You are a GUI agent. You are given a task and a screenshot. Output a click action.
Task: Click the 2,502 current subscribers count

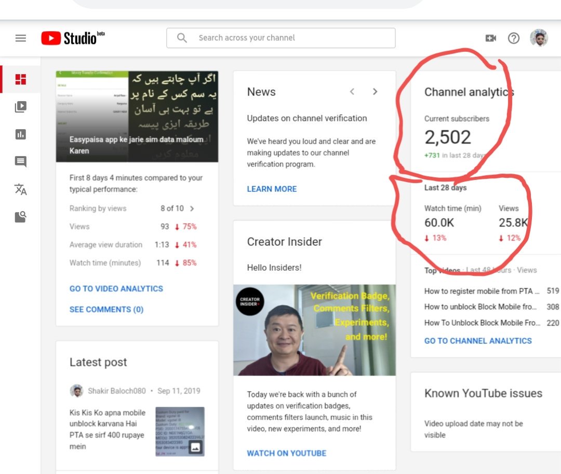448,137
